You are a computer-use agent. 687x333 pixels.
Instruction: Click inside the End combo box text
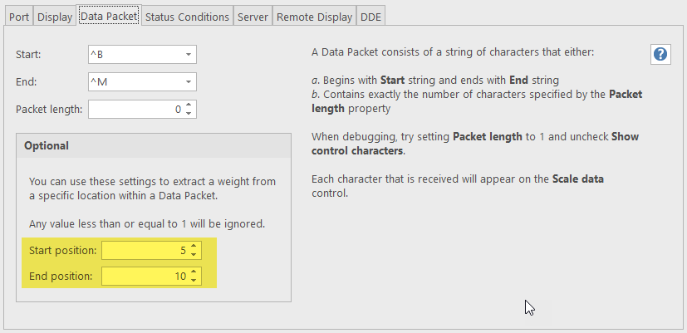(133, 82)
